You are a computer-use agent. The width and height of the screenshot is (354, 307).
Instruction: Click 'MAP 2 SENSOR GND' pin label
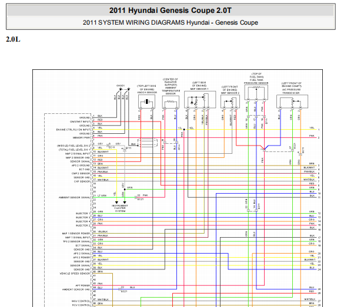[x=78, y=157]
